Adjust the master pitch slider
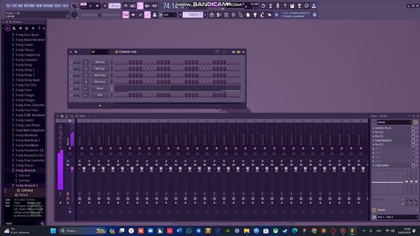This screenshot has height=236, width=420. pyautogui.click(x=99, y=15)
